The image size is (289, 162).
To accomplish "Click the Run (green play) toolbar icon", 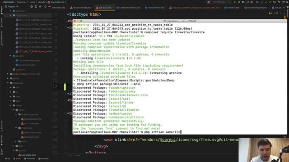I will pyautogui.click(x=235, y=2).
